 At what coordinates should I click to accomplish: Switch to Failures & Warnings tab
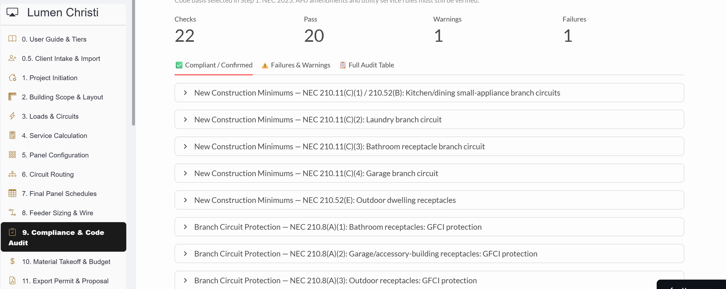296,65
